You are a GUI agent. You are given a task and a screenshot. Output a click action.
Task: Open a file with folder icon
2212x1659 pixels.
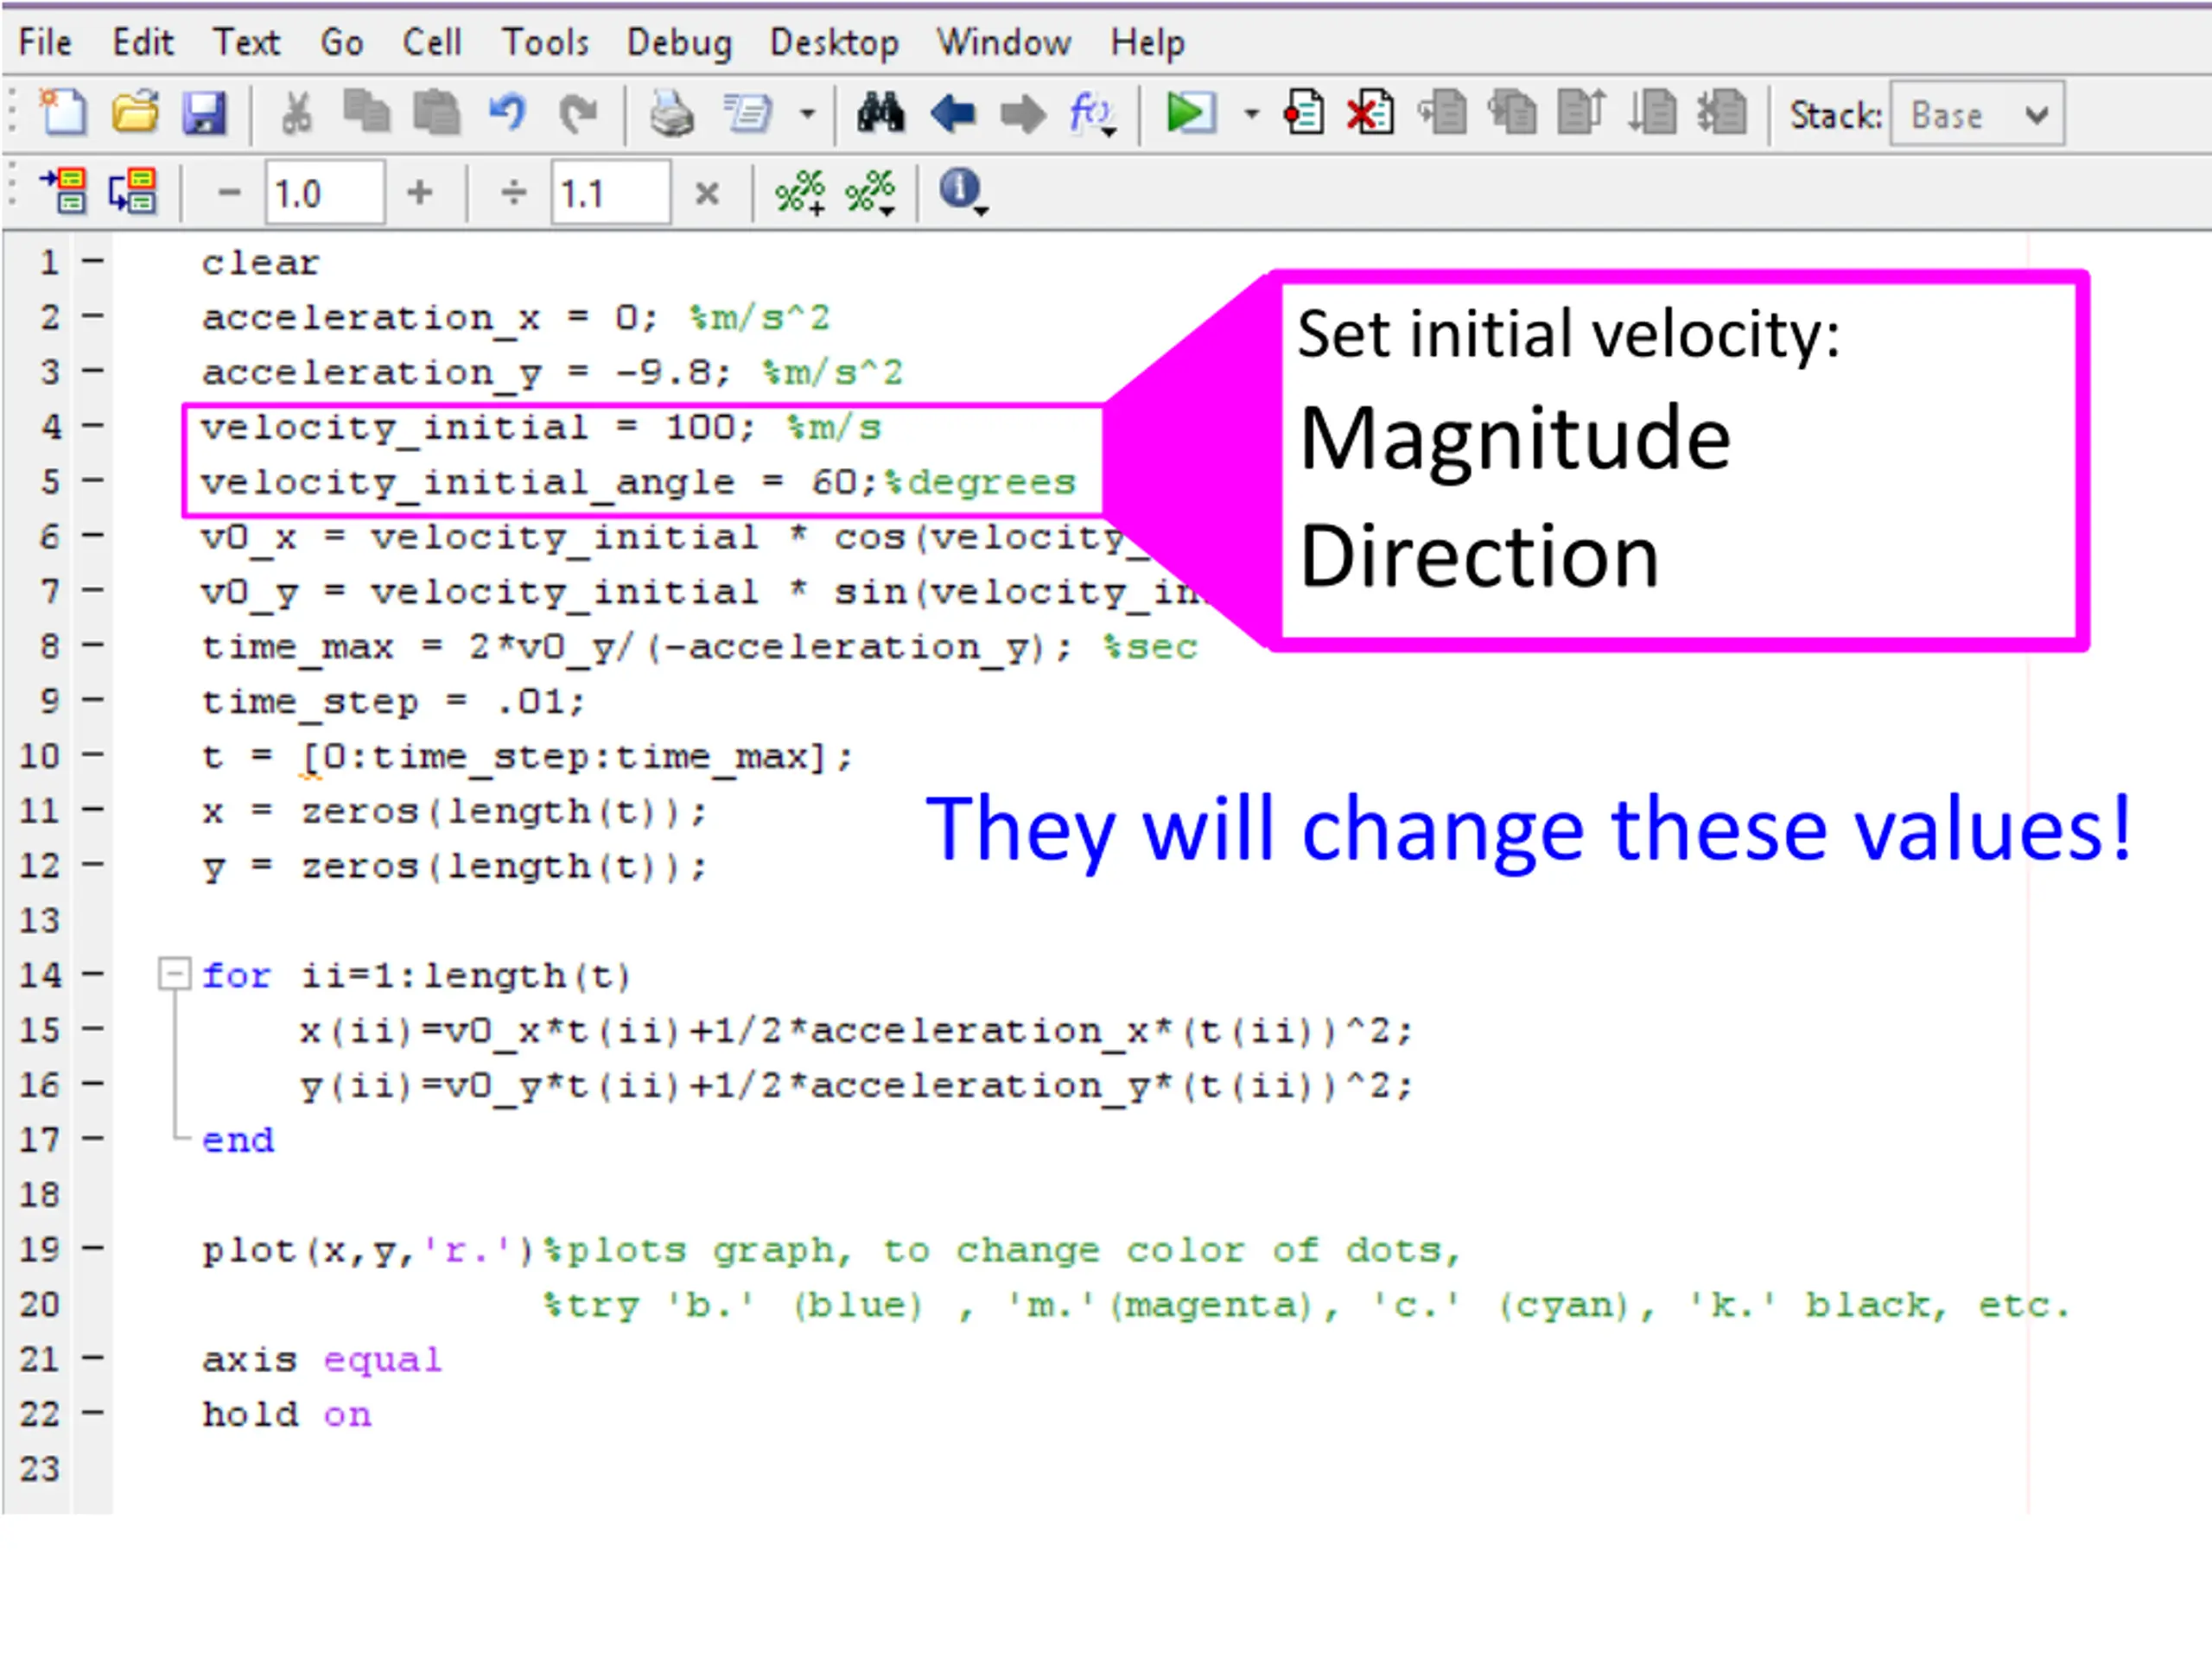(135, 113)
